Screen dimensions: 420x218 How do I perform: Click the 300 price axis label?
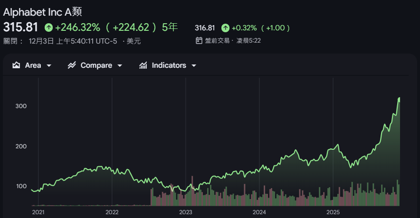(x=21, y=106)
